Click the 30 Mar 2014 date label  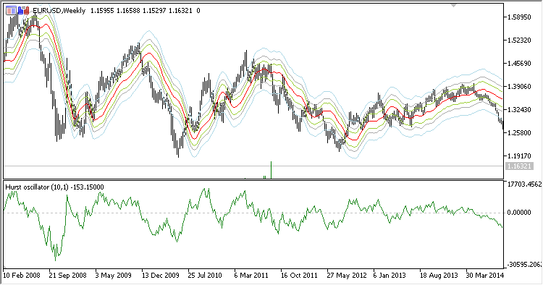[x=485, y=276]
